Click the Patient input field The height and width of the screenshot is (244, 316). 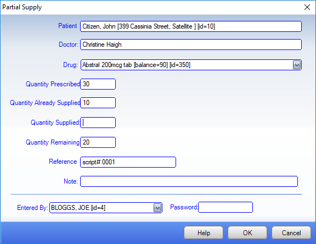click(191, 26)
